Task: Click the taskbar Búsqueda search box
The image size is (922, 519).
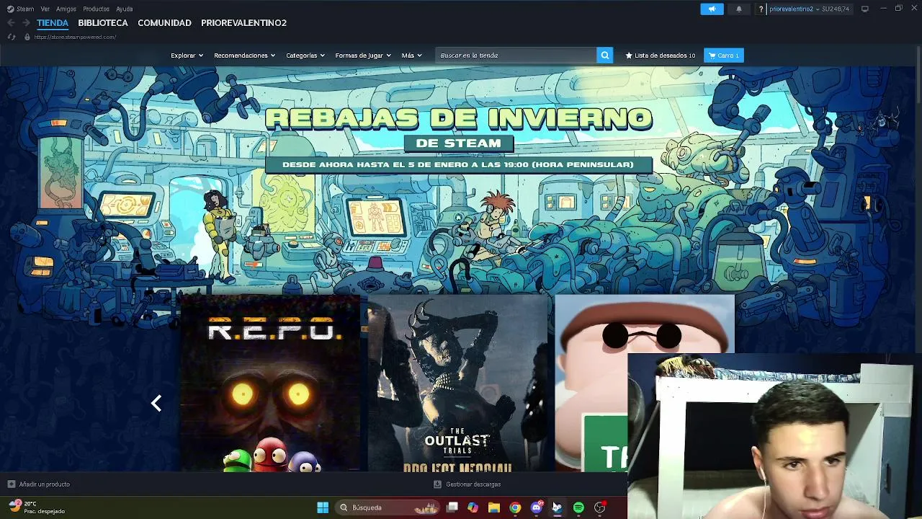Action: 389,507
